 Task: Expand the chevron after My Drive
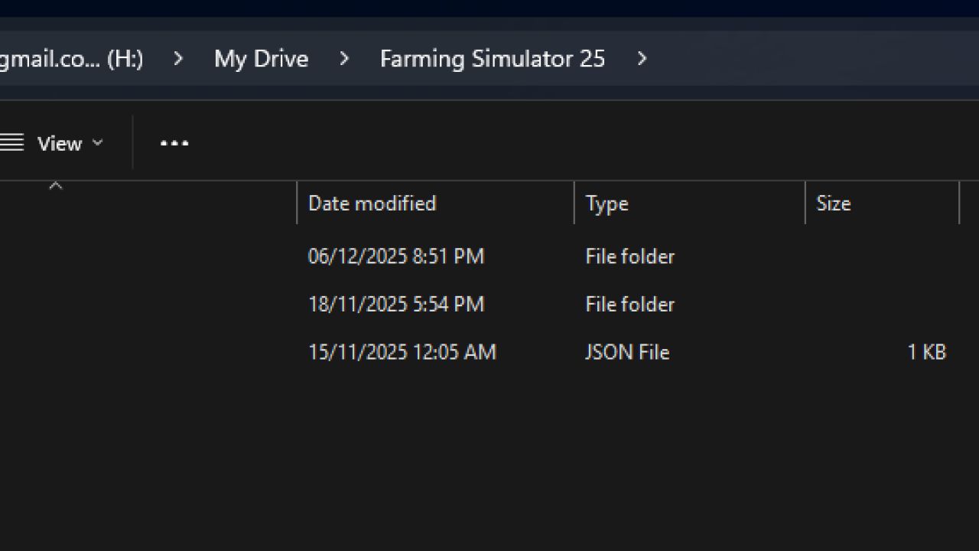coord(345,59)
